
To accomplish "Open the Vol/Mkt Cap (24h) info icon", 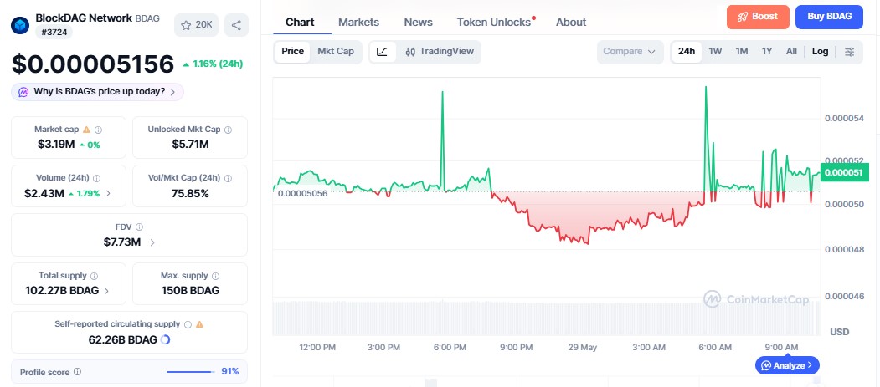I will [228, 178].
